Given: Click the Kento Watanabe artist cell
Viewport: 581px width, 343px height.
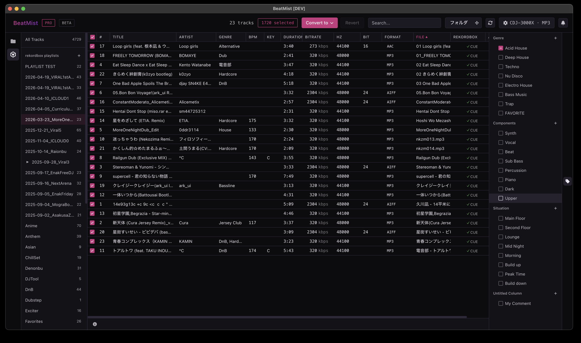Looking at the screenshot, I should pos(195,65).
